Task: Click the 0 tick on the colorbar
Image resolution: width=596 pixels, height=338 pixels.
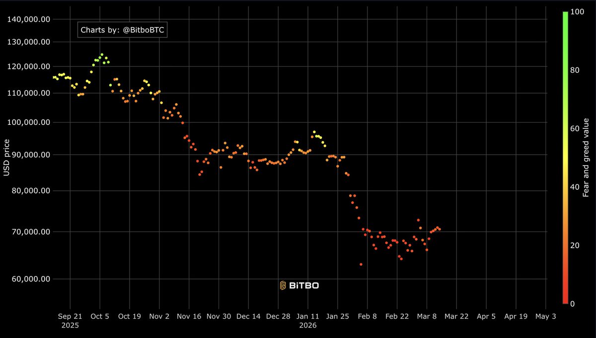Action: pos(574,303)
